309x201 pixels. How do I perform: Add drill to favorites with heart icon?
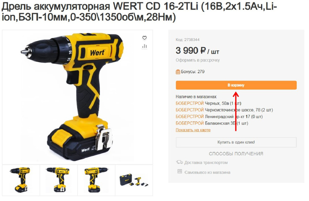pyautogui.click(x=145, y=38)
